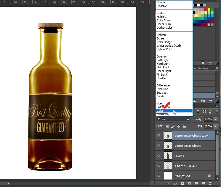Open the Actions panel flyout menu
Screen dimensions: 221x187
(x=216, y=68)
